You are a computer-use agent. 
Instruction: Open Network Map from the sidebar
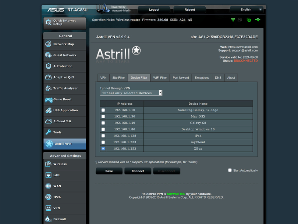tap(64, 44)
